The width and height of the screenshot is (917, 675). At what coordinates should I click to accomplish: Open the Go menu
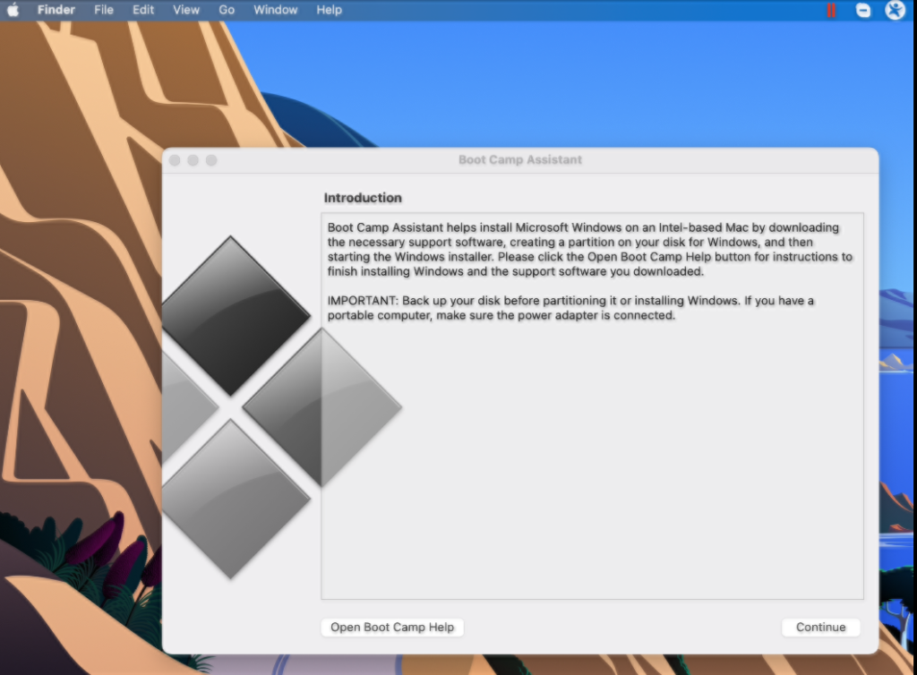227,10
